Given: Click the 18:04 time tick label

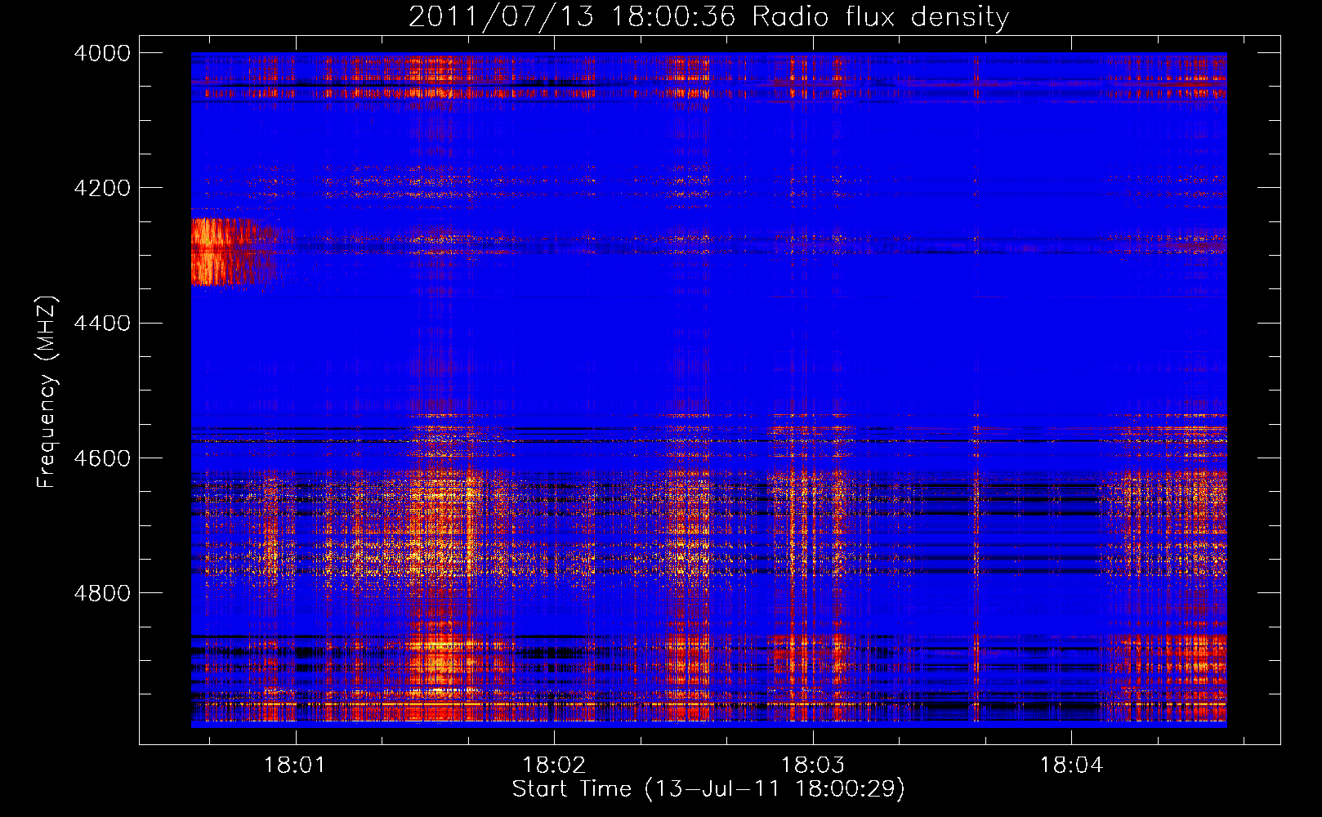Looking at the screenshot, I should (1071, 766).
